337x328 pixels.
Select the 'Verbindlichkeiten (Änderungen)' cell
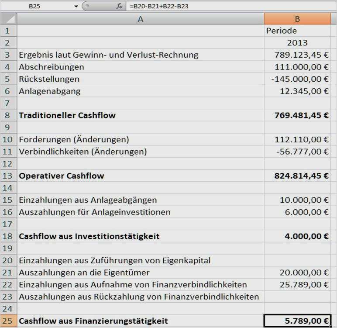tap(141, 152)
